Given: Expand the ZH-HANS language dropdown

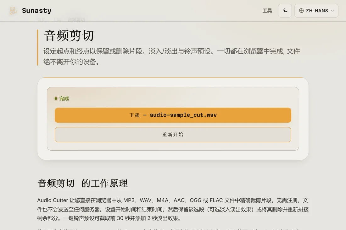Looking at the screenshot, I should [316, 11].
